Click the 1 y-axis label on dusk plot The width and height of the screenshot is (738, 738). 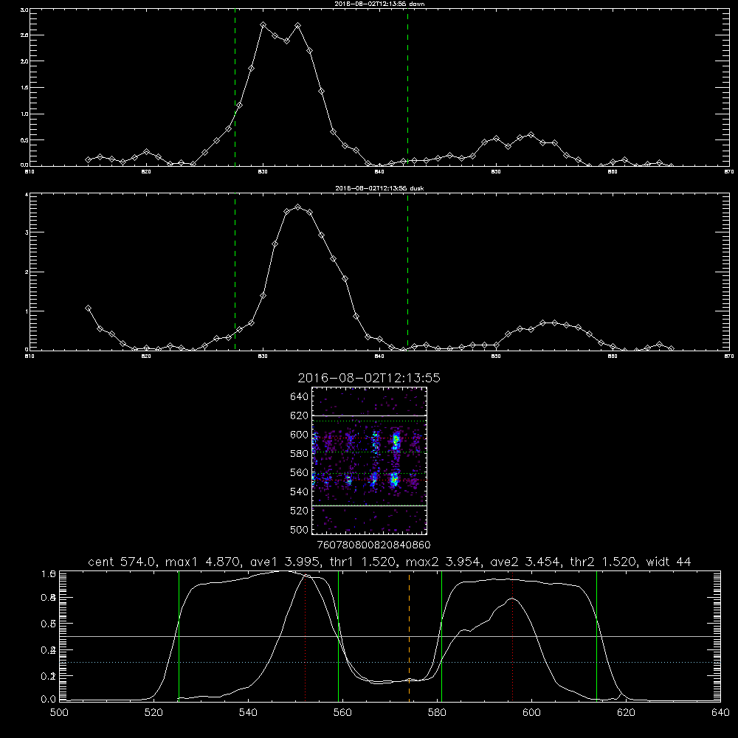click(x=27, y=311)
